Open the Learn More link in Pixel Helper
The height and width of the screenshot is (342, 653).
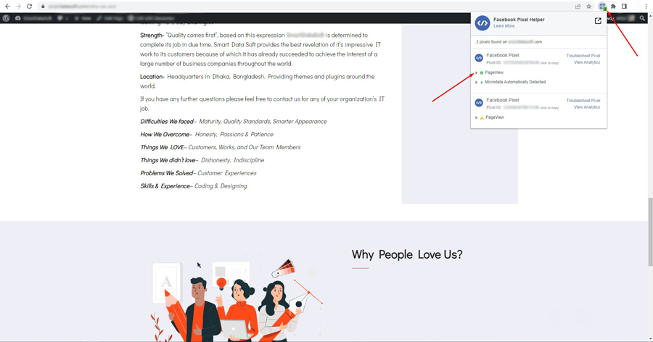[504, 26]
